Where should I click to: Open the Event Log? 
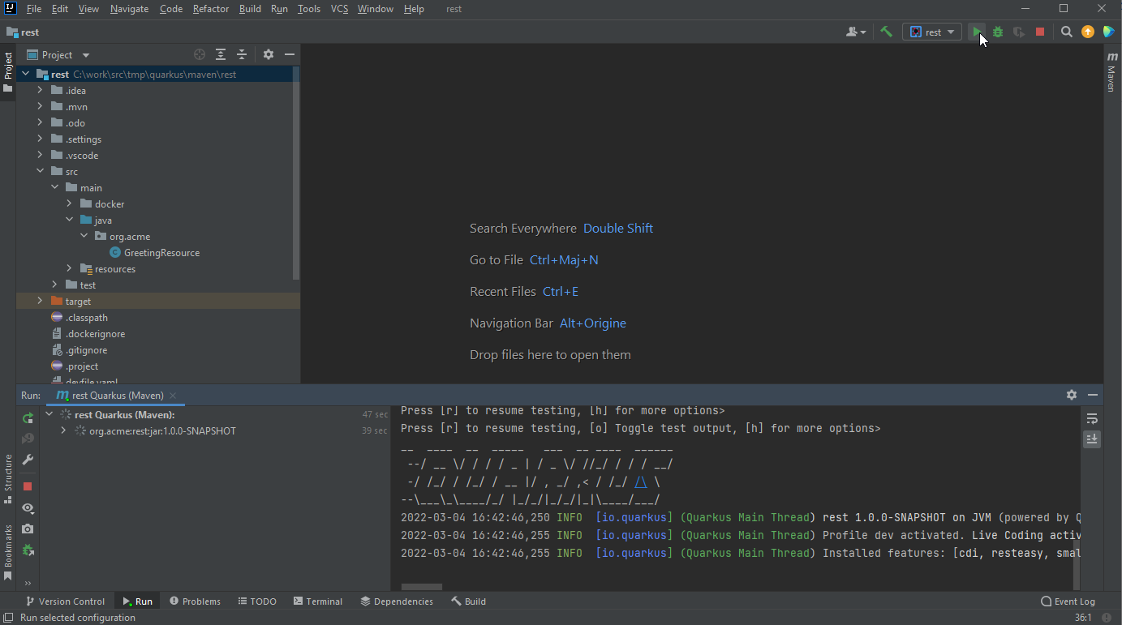1068,601
